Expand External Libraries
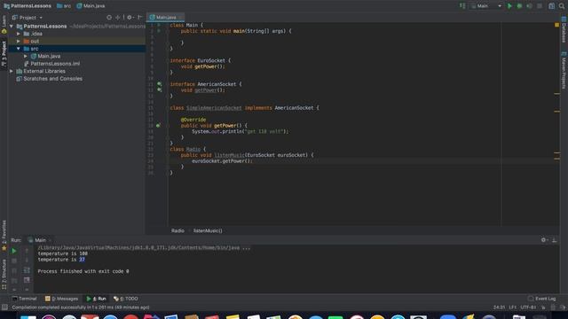 (12, 71)
